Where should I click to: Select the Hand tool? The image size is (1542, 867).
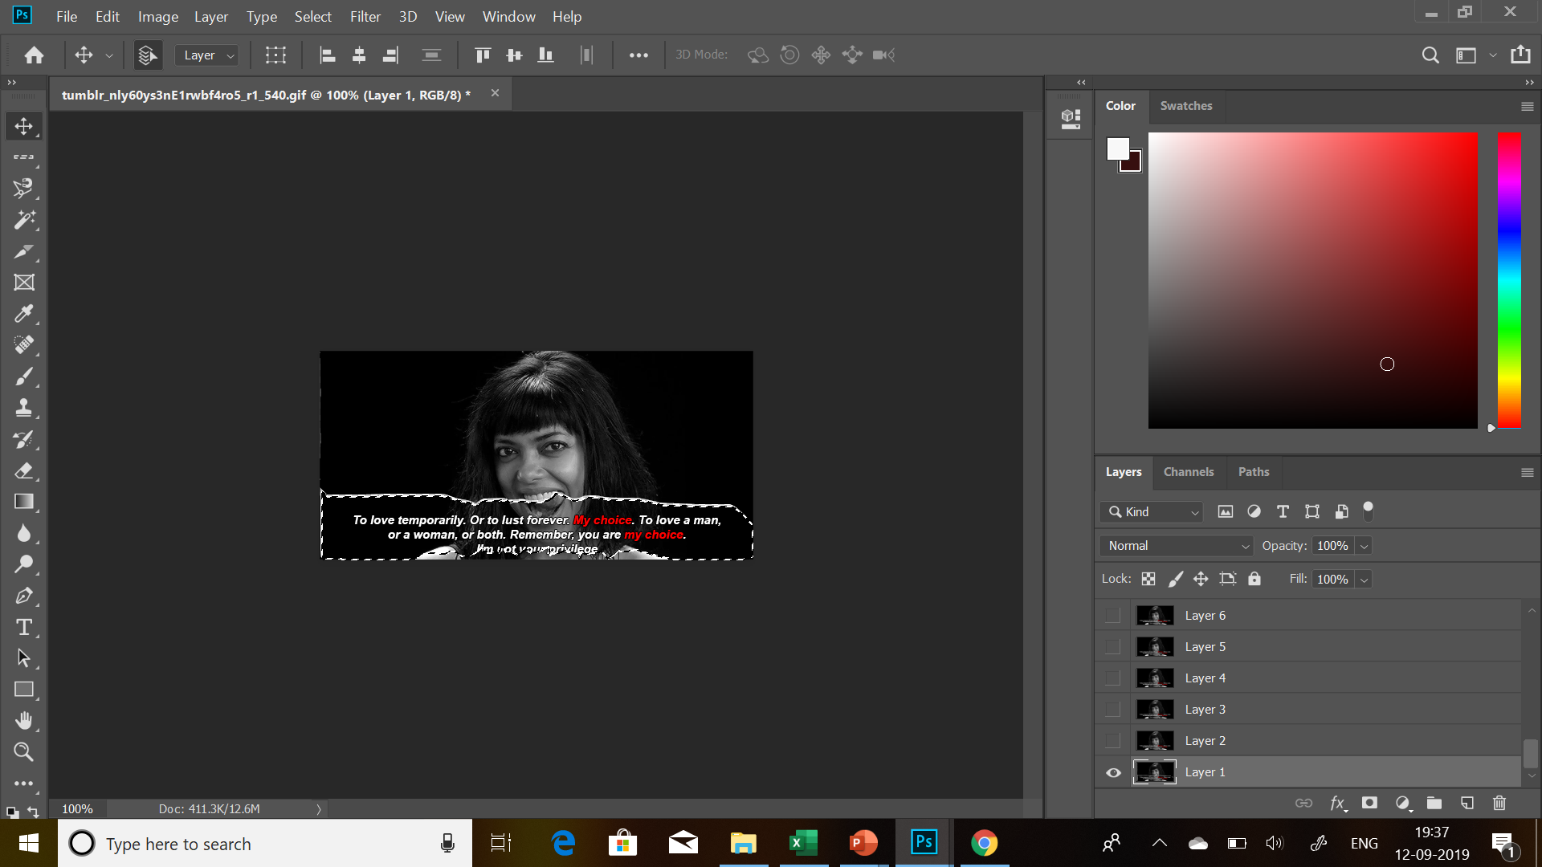(x=24, y=721)
